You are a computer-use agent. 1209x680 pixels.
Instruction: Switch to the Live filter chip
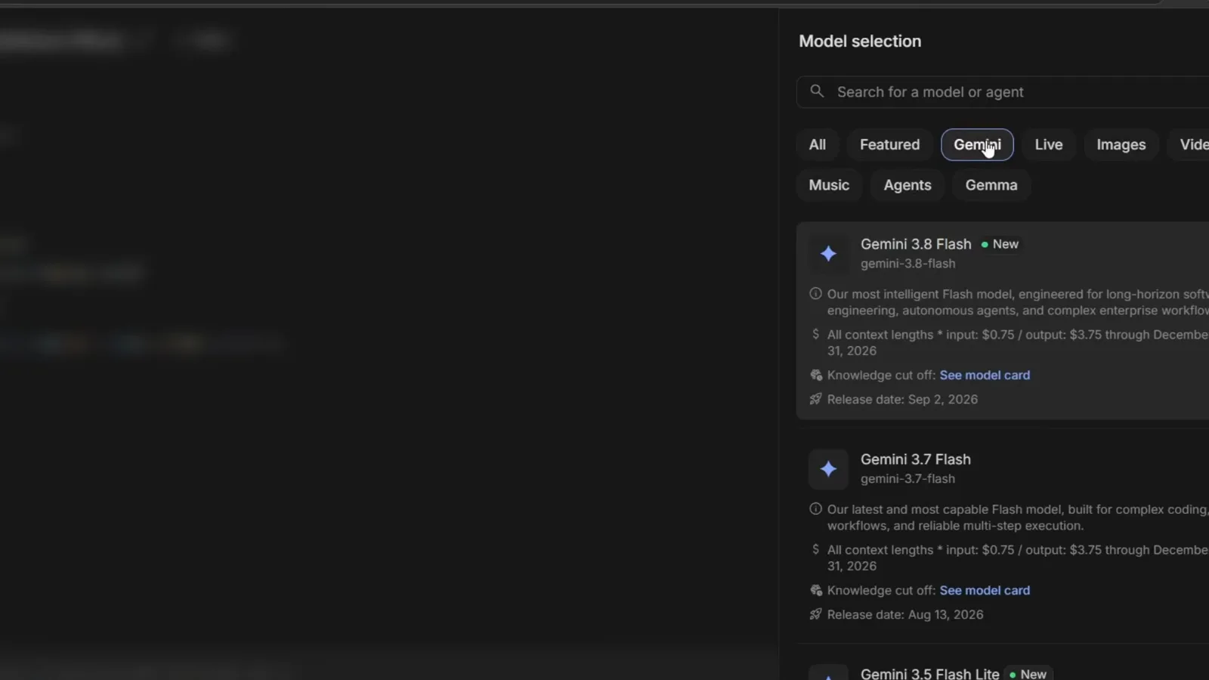point(1049,144)
